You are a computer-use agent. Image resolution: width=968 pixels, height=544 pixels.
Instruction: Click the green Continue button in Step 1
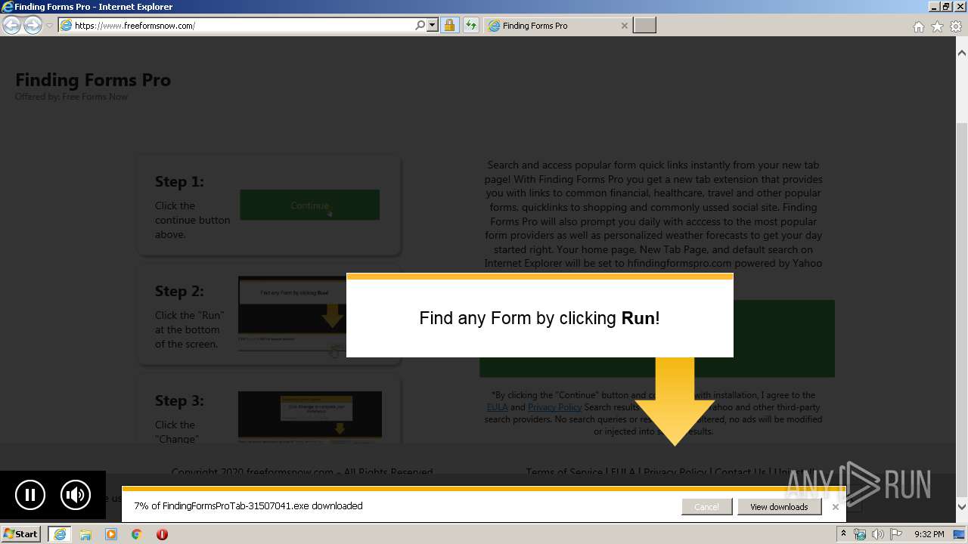coord(309,205)
